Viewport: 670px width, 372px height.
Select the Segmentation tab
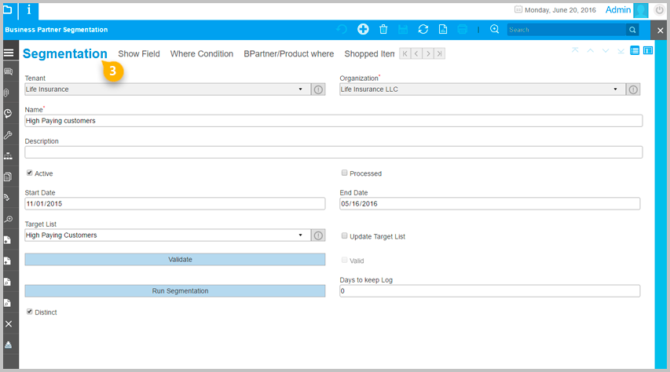point(65,53)
